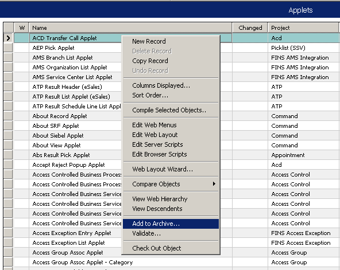Select AEP Pick Applet row
340x270 pixels.
53,48
